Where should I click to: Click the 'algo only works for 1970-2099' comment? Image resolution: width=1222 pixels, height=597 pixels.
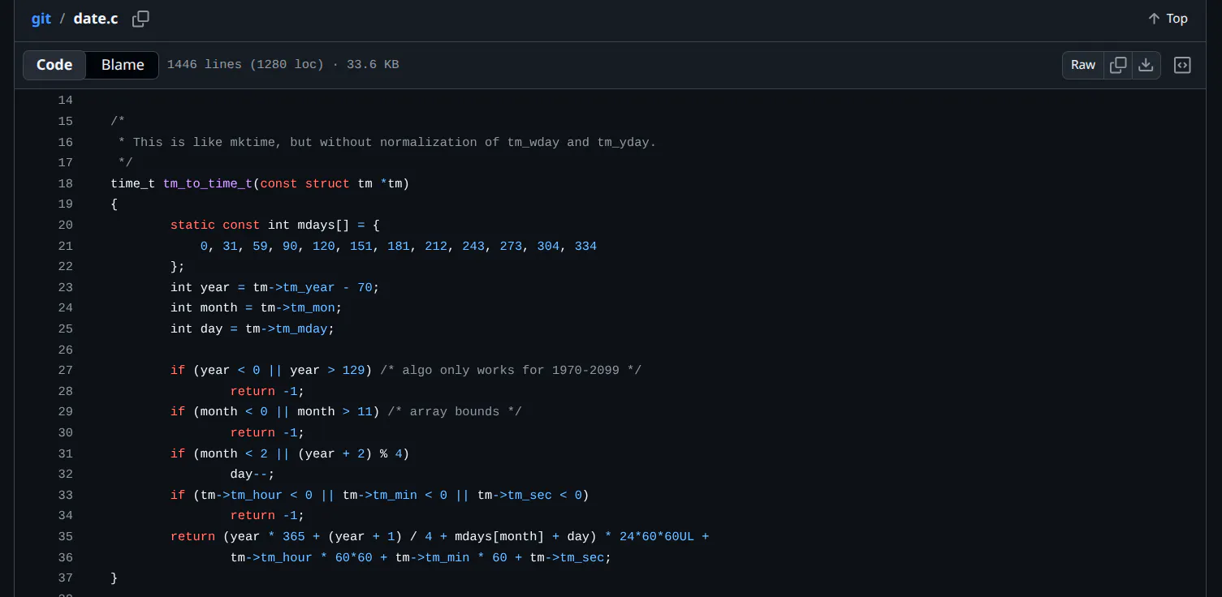point(510,371)
